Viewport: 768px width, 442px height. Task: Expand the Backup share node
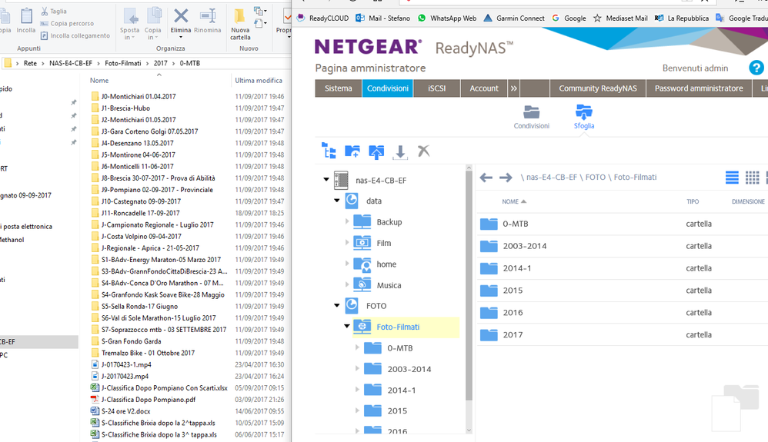pos(347,221)
